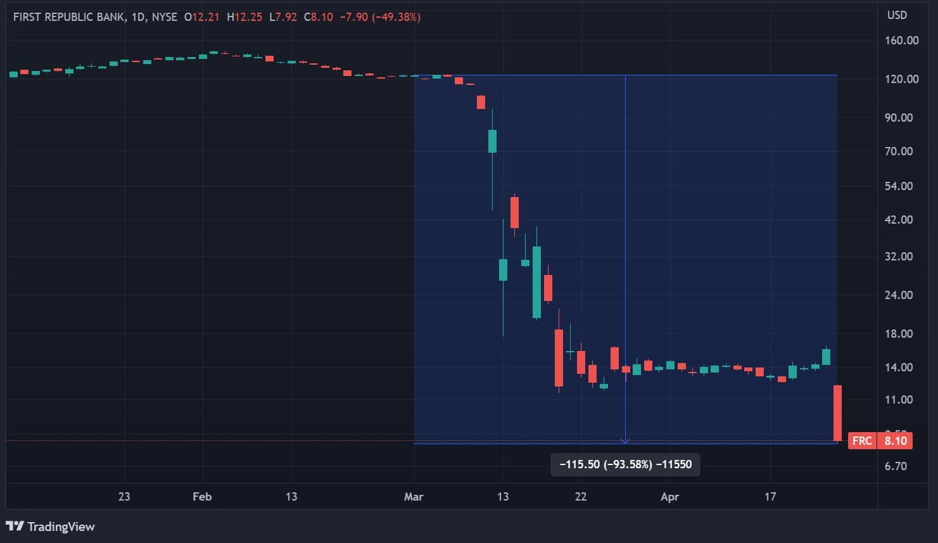
Task: Click the Feb label on the time axis
Action: click(x=202, y=497)
